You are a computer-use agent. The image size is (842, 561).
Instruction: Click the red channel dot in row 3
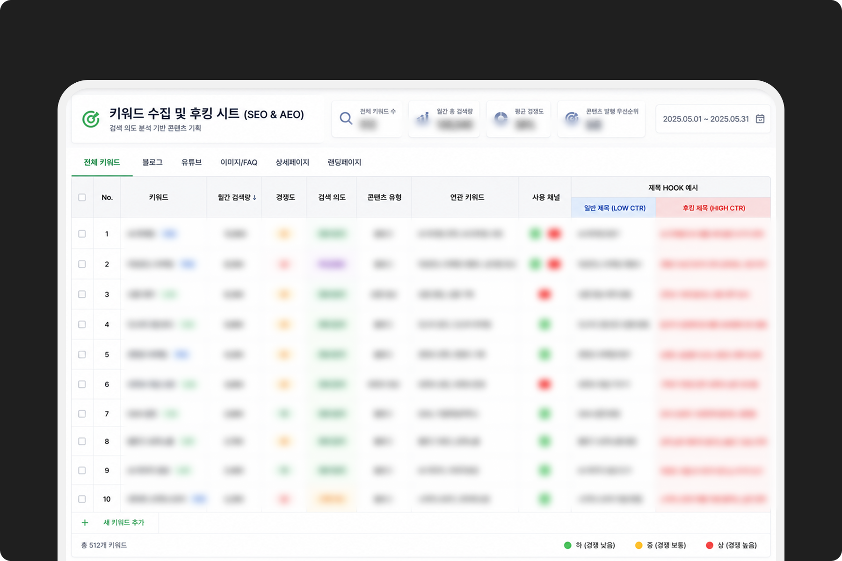544,295
